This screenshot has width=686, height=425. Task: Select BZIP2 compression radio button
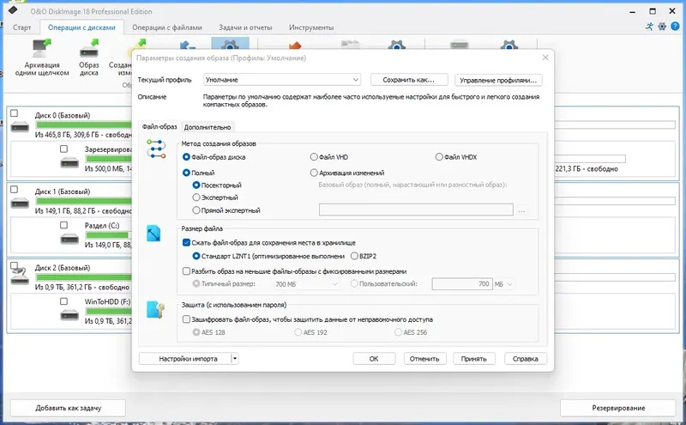[354, 256]
